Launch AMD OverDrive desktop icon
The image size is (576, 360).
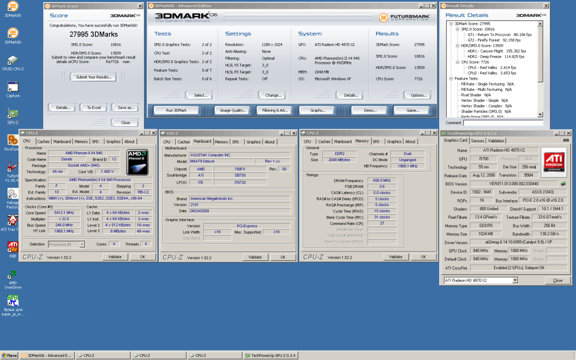(13, 274)
